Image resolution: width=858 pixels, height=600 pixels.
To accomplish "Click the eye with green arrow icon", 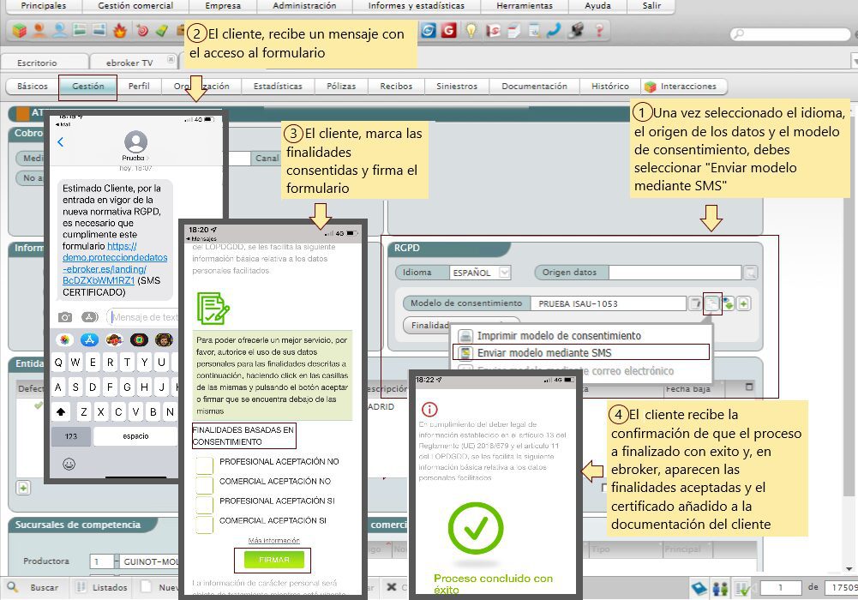I will click(728, 303).
